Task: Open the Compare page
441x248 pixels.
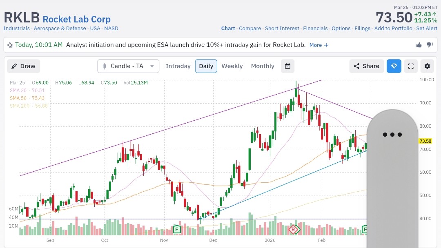Action: click(250, 29)
